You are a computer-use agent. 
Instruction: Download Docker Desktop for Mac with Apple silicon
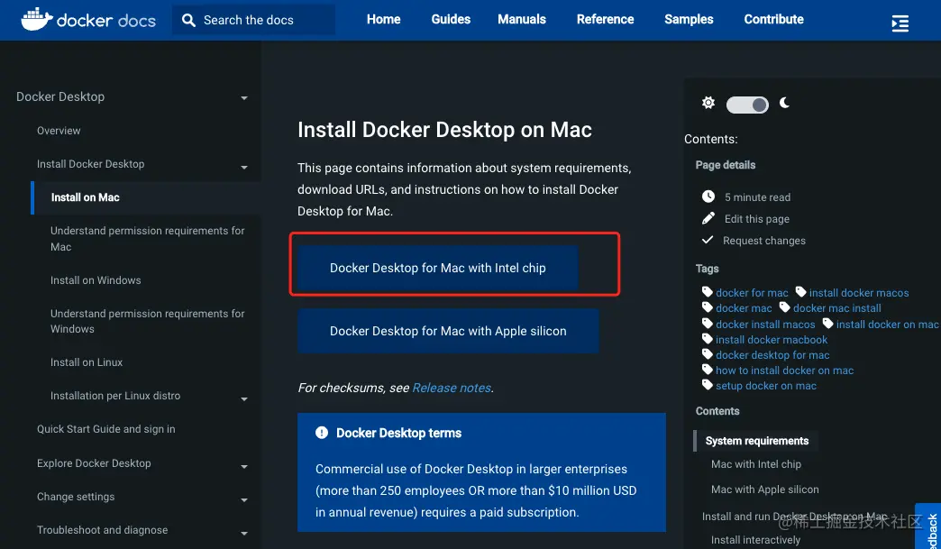(x=448, y=331)
